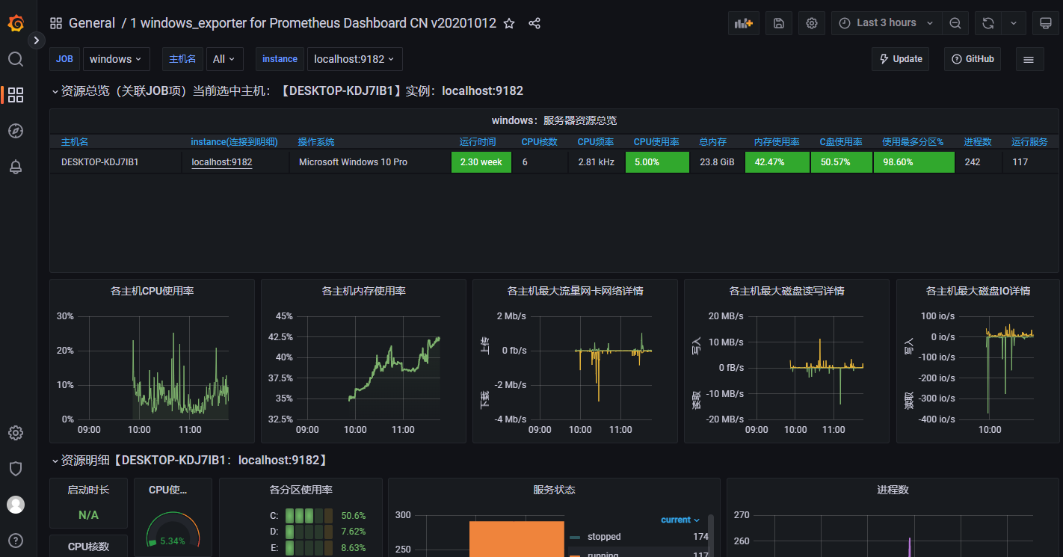This screenshot has width=1063, height=557.
Task: Open the localhost:9182 instance link in table
Action: (x=222, y=162)
